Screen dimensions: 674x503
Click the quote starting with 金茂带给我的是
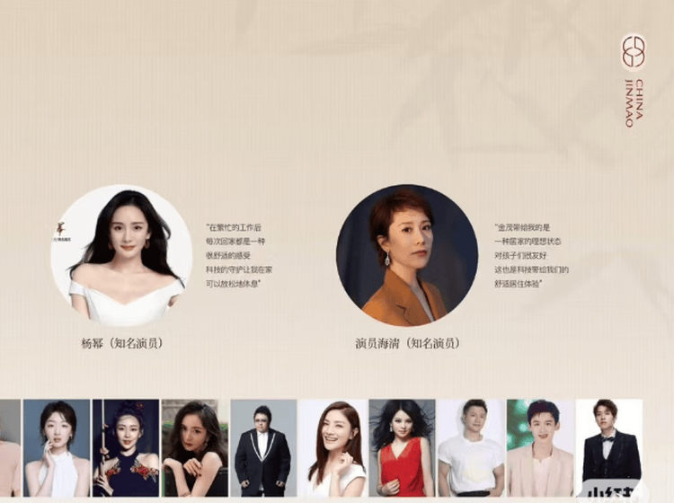(x=531, y=256)
